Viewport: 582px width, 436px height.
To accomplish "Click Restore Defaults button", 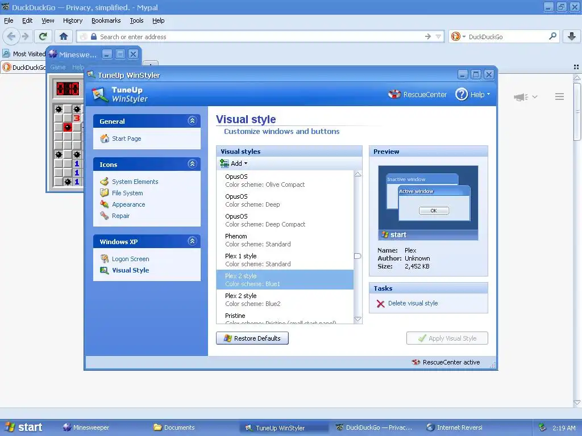I will click(x=252, y=338).
